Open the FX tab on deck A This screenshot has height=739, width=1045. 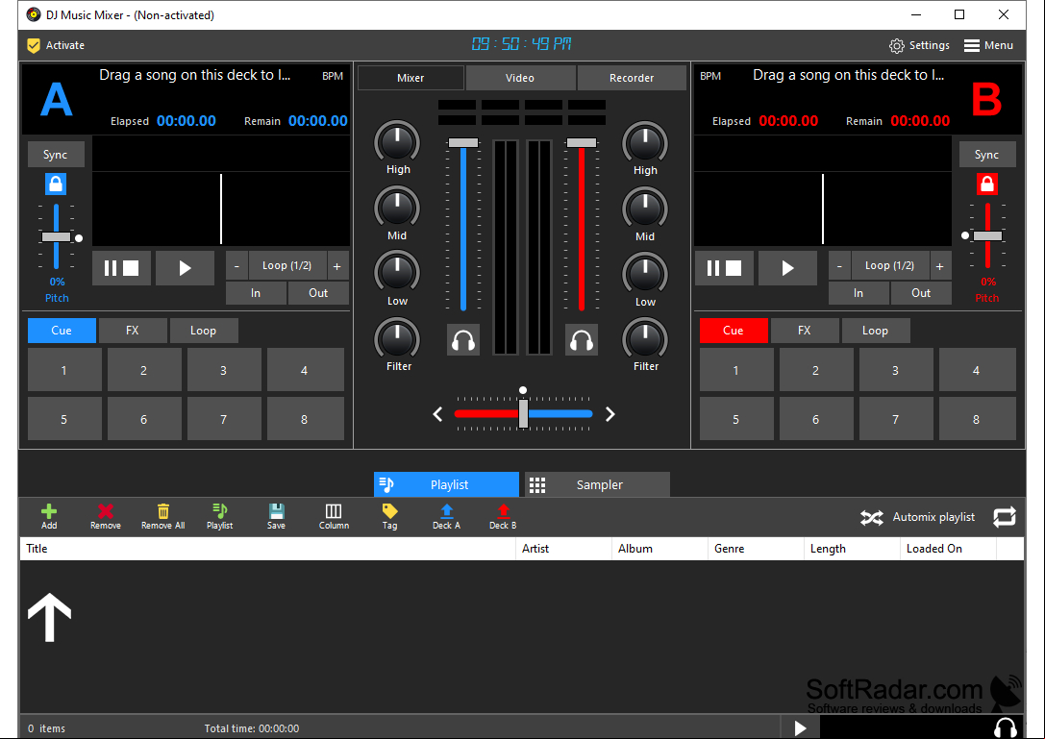133,331
